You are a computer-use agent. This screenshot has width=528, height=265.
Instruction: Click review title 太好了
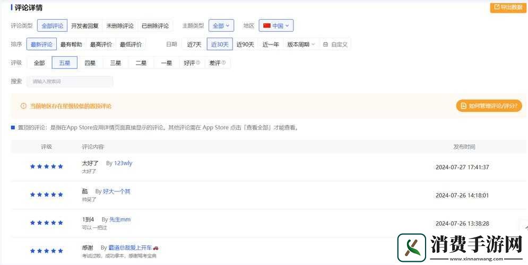(90, 163)
